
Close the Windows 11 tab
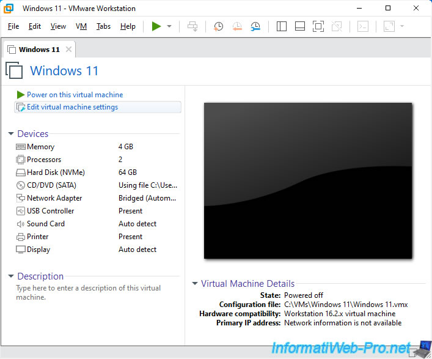68,50
